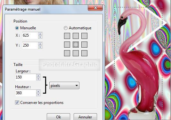This screenshot has height=120, width=171.
Task: Select the middle-left automatic position square
Action: pyautogui.click(x=67, y=44)
